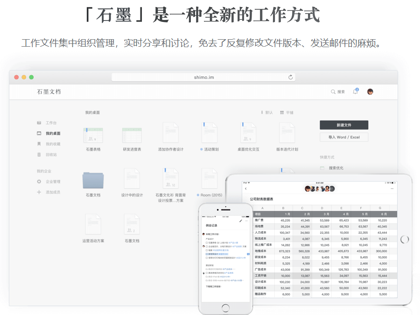Click the reload icon in the shimo.im address bar

290,77
